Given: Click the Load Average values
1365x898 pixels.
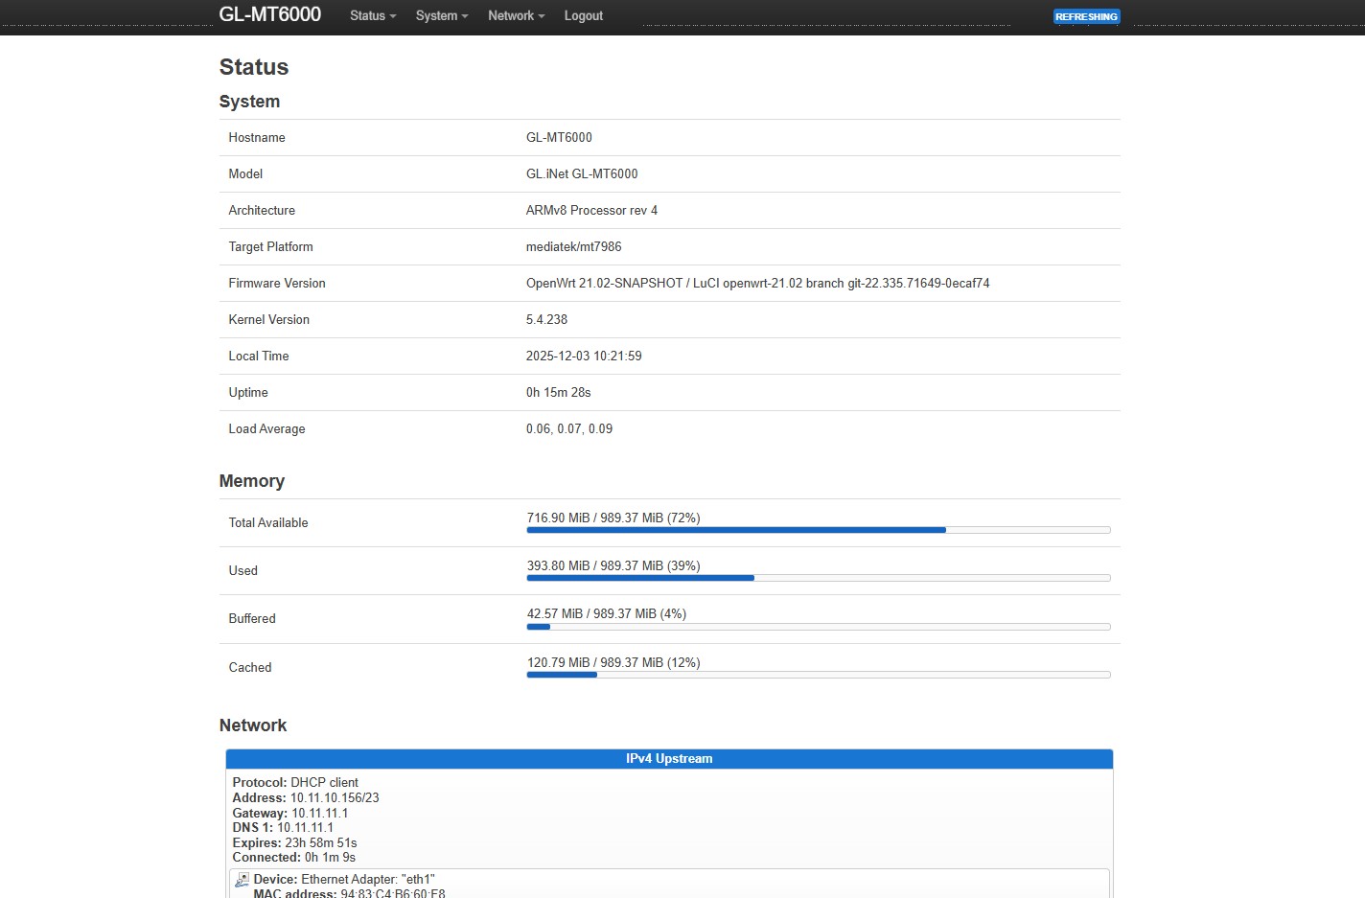Looking at the screenshot, I should [568, 429].
